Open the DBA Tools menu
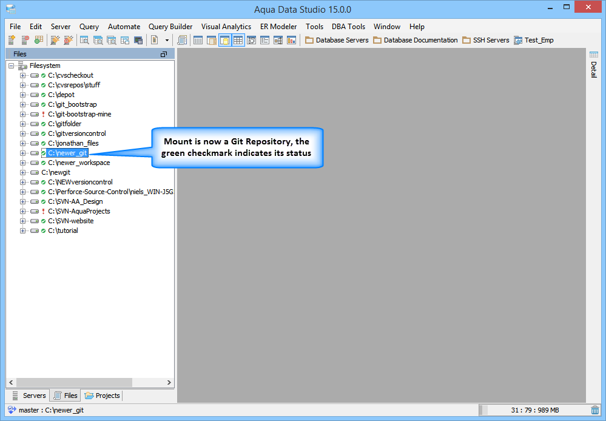Image resolution: width=606 pixels, height=421 pixels. (348, 26)
